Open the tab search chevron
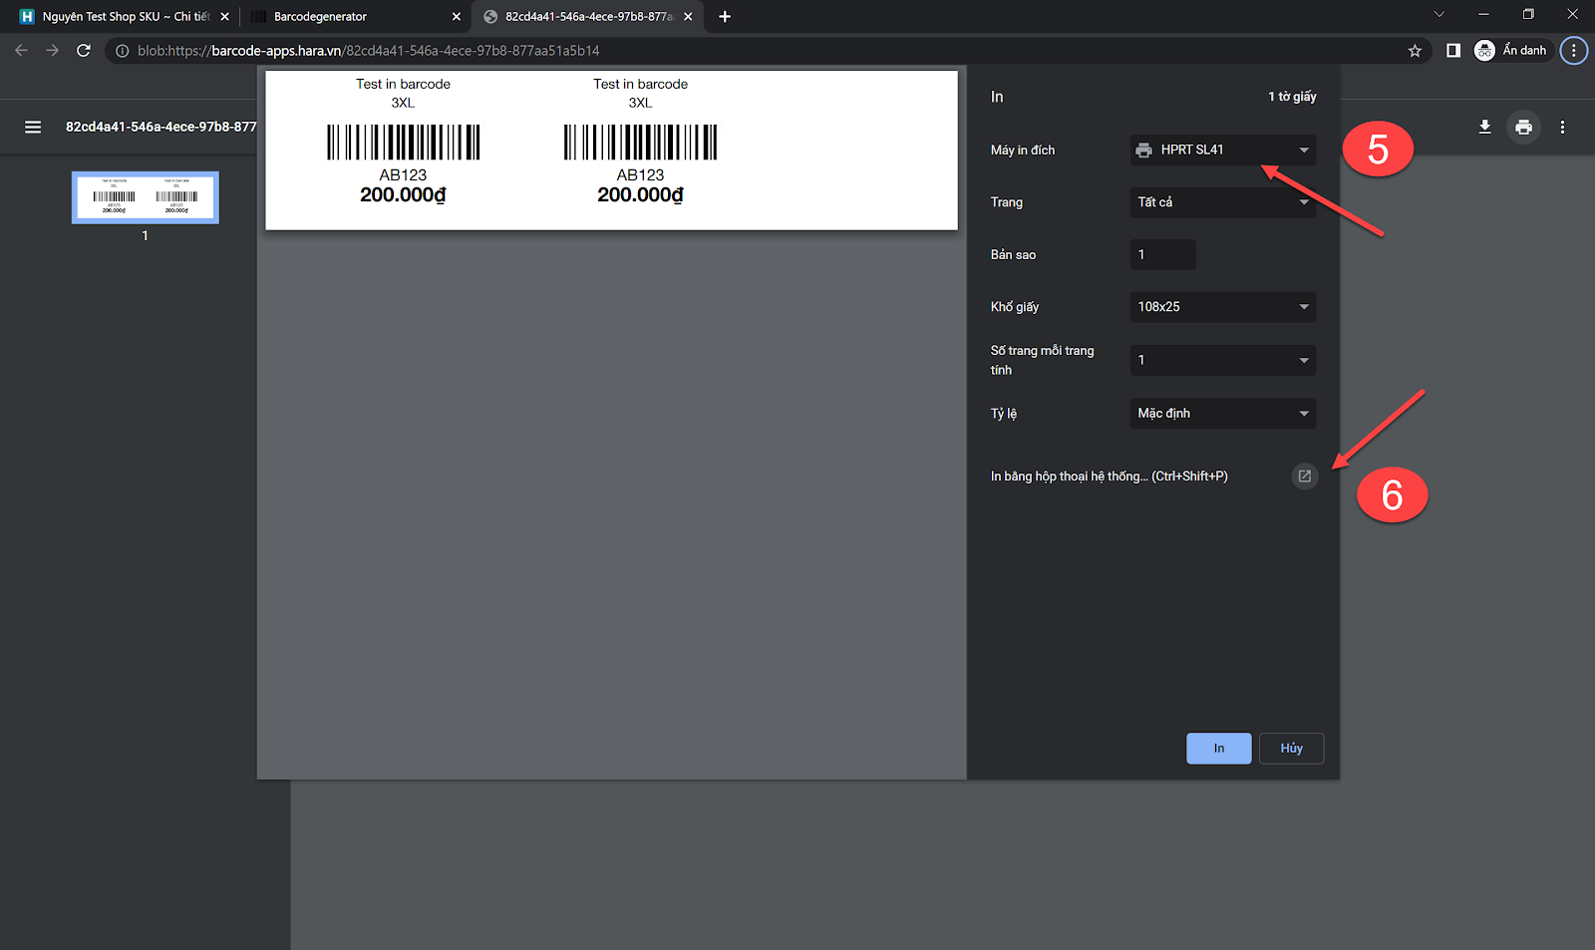Viewport: 1595px width, 950px height. pos(1438,15)
